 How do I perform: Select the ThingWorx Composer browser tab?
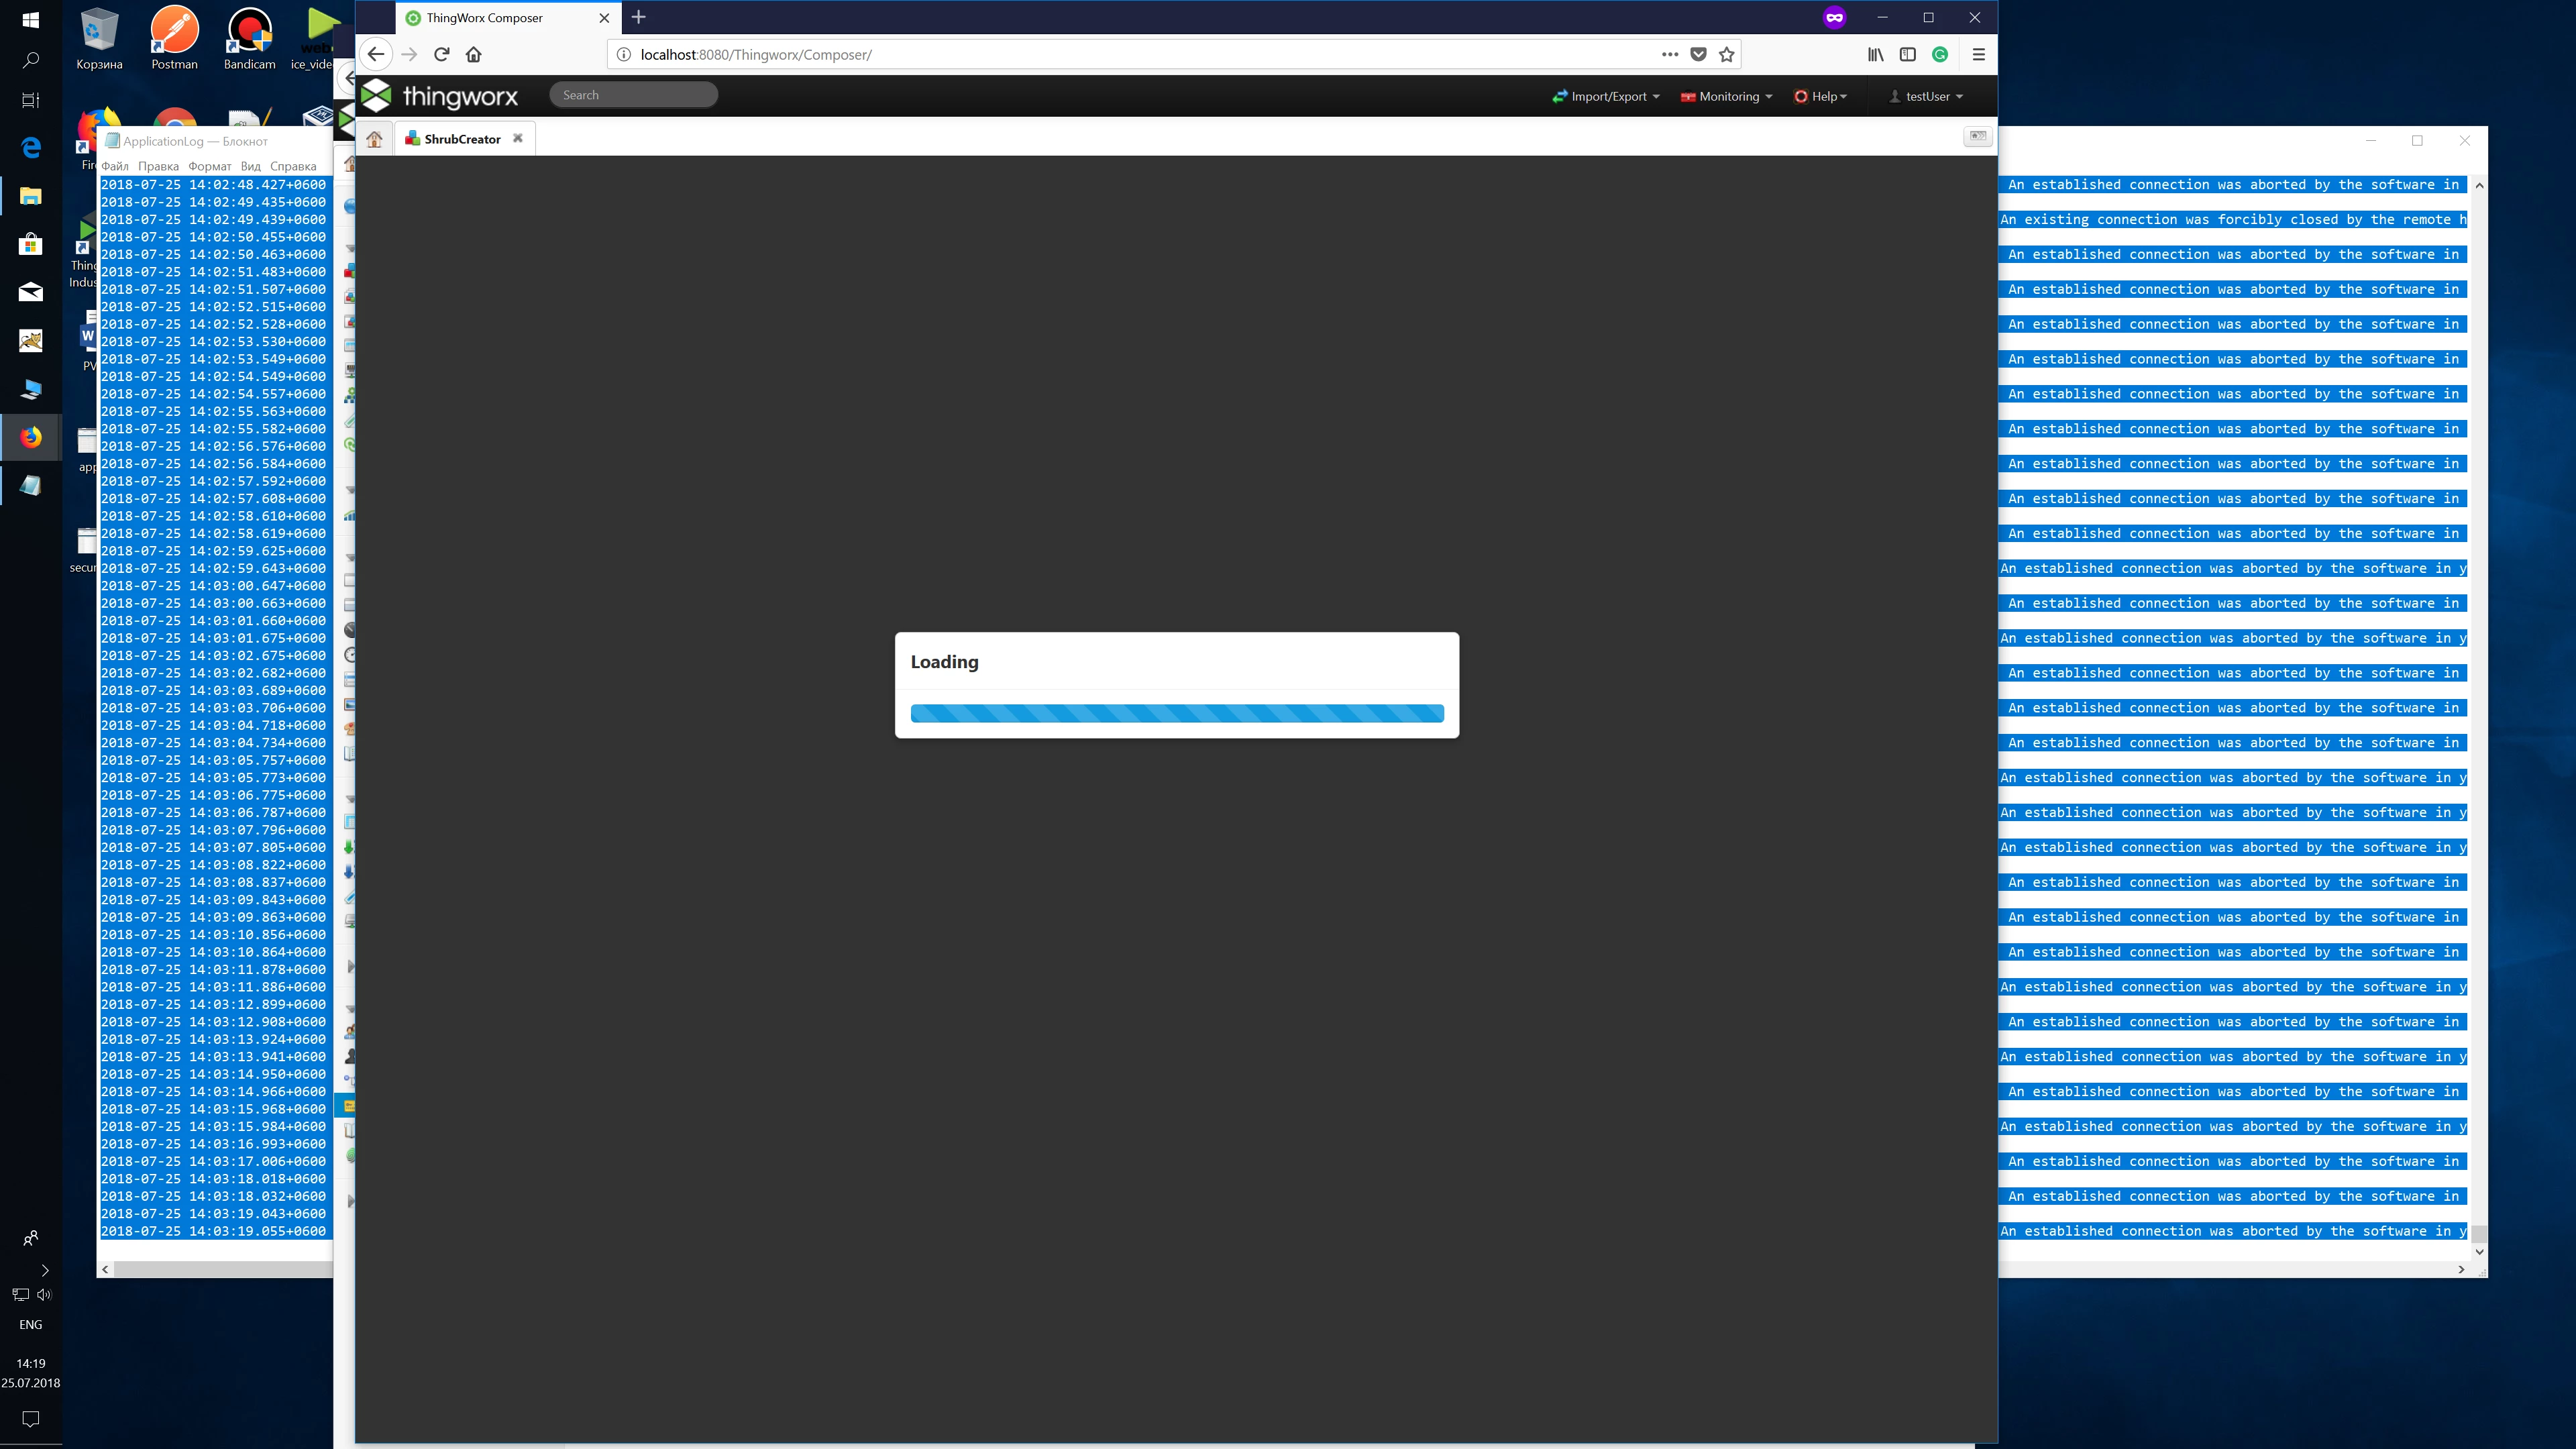[508, 18]
